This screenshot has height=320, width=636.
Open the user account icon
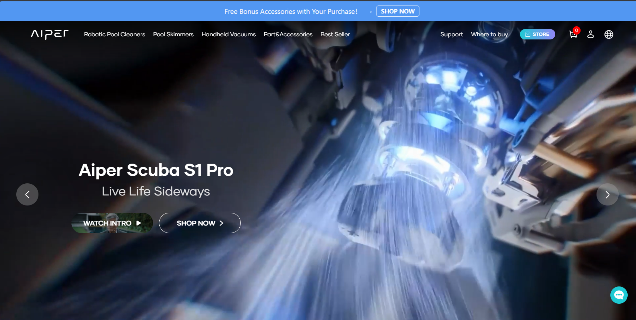(591, 34)
